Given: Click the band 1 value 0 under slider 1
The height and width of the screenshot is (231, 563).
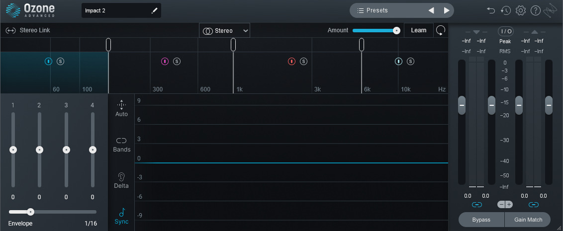Looking at the screenshot, I should (13, 197).
